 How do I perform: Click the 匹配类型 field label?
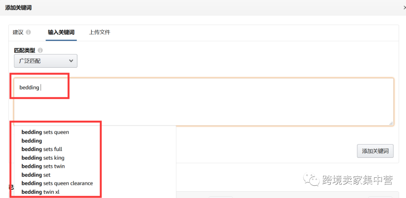point(24,50)
